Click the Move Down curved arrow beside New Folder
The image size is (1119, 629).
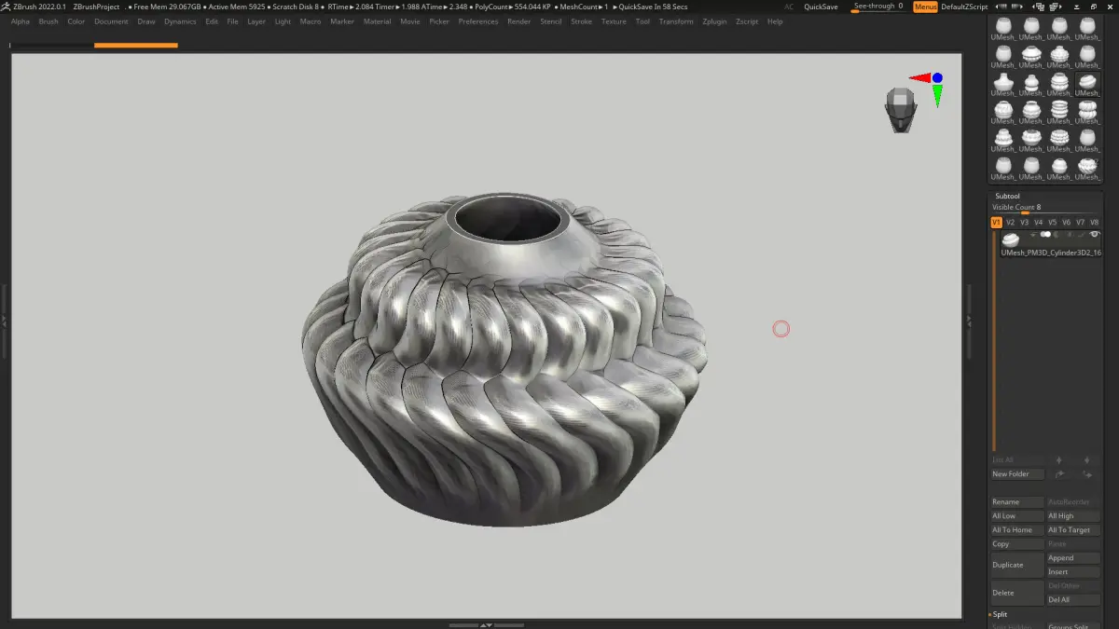coord(1086,474)
